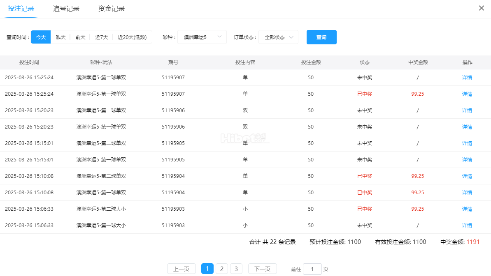
Task: Click the 彩种-玩法 column header
Action: [101, 62]
